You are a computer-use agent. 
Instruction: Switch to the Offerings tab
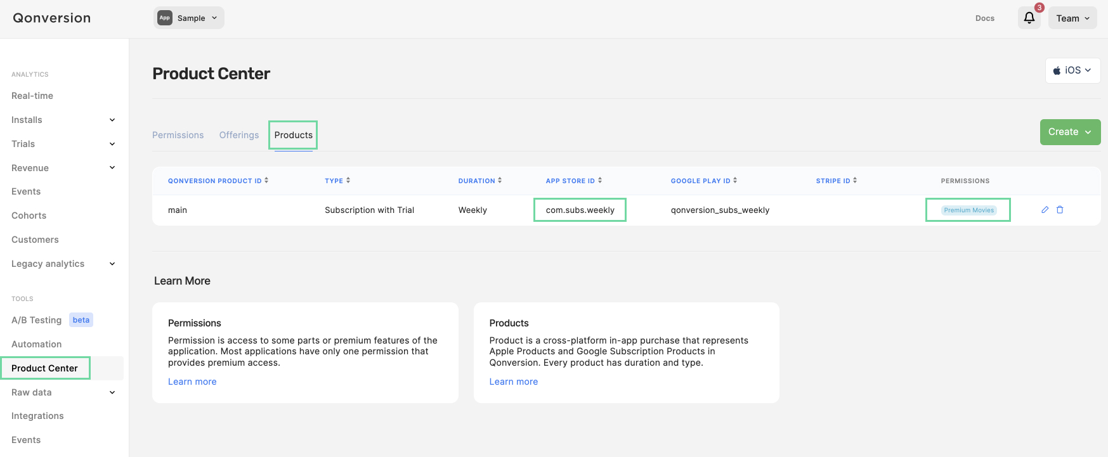coord(239,135)
